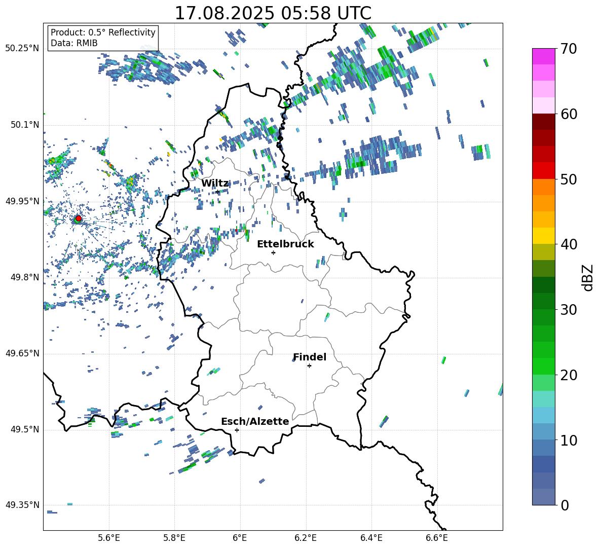Click the 49.8°N latitude label
This screenshot has height=548, width=600.
tap(25, 277)
